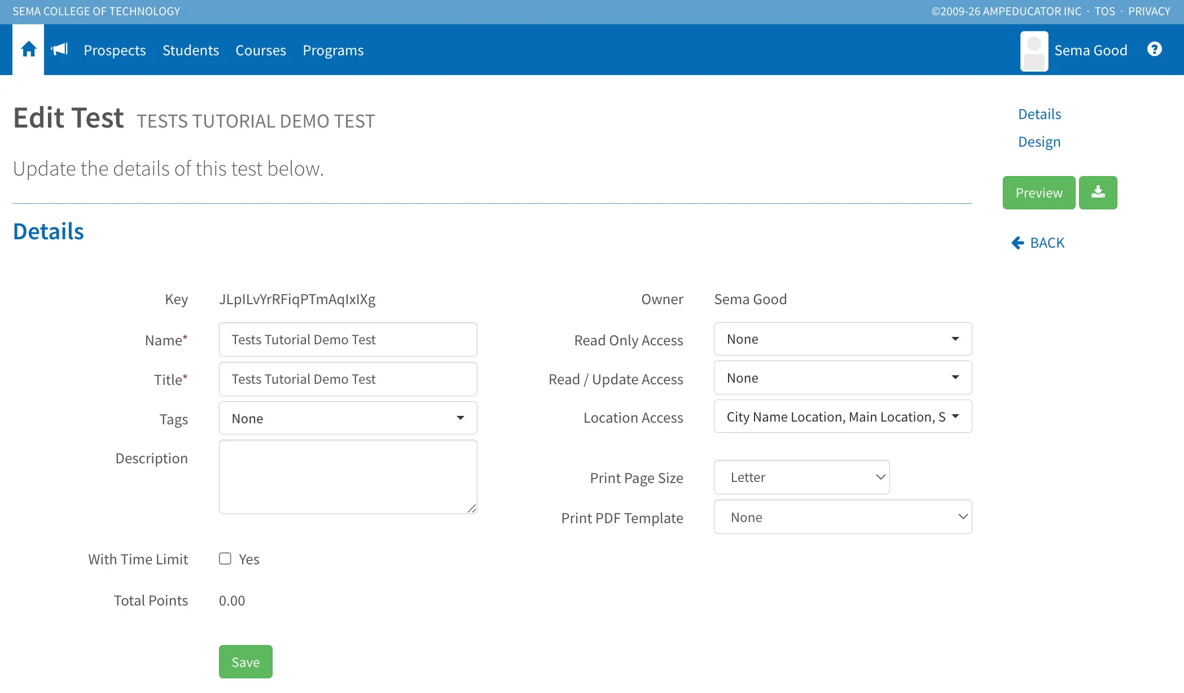Expand the Location Access dropdown
1184x693 pixels.
[x=843, y=416]
